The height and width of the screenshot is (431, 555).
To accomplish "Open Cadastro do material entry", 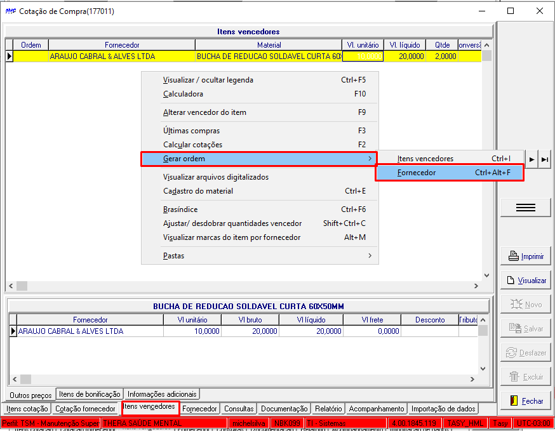I will 260,191.
